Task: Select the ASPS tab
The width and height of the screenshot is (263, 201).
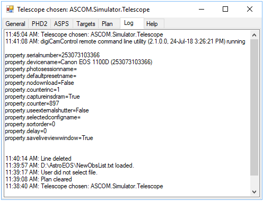Action: tap(62, 24)
